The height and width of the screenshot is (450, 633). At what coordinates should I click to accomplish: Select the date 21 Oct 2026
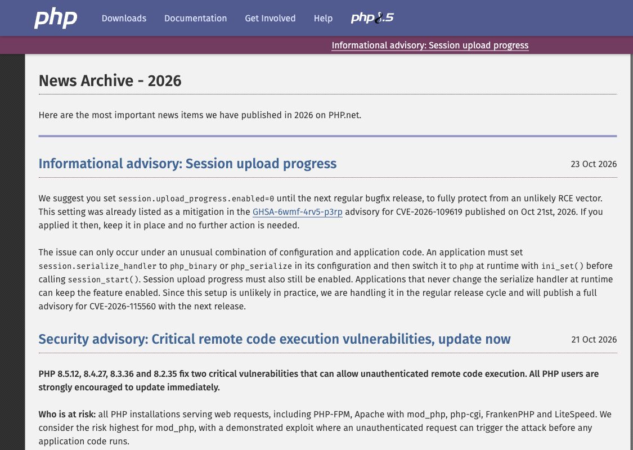click(x=594, y=339)
